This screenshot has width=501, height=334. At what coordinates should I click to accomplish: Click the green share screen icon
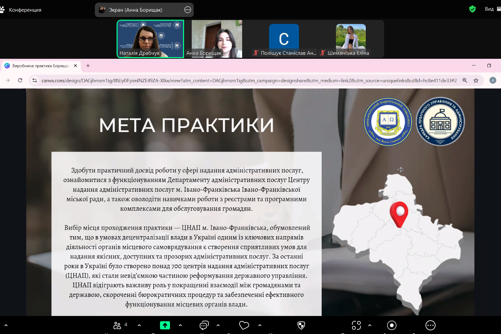click(165, 325)
